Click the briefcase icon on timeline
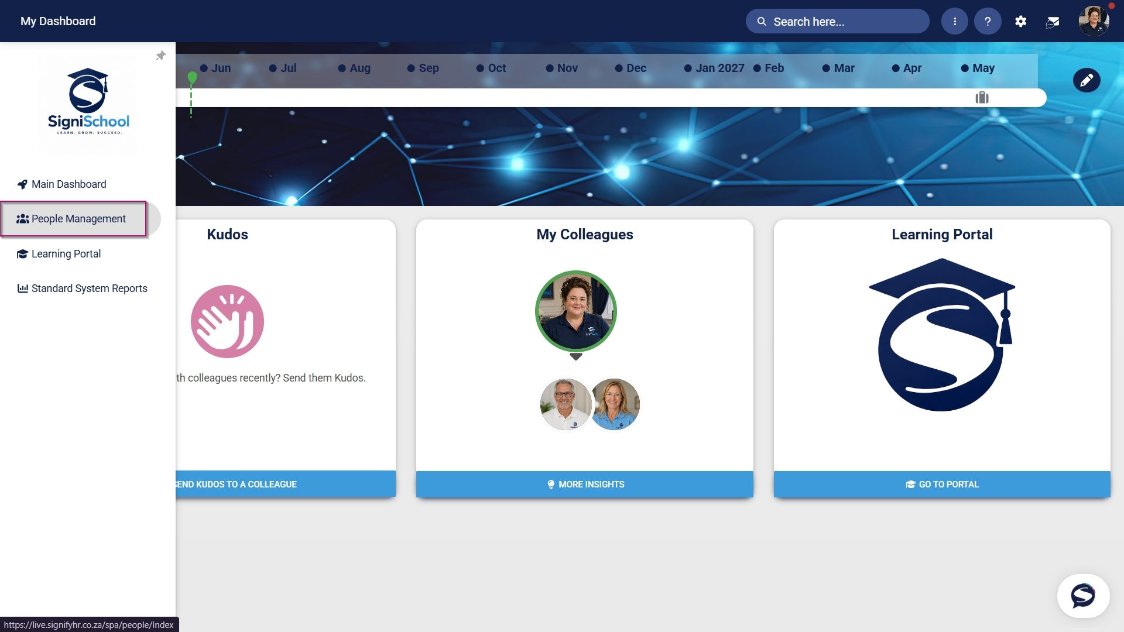 click(x=982, y=98)
